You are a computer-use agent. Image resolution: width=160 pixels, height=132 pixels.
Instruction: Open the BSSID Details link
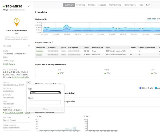(9, 64)
